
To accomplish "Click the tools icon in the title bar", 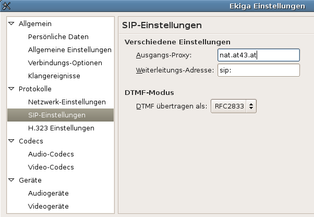I will tap(7, 6).
